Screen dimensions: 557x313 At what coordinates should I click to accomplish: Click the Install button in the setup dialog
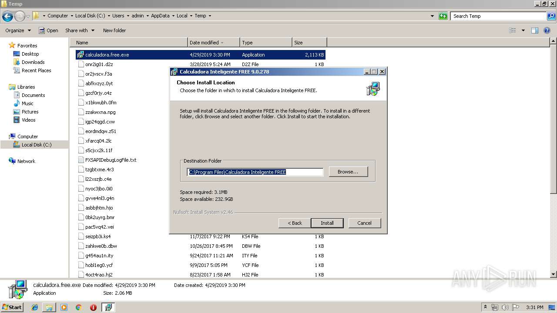(x=327, y=223)
